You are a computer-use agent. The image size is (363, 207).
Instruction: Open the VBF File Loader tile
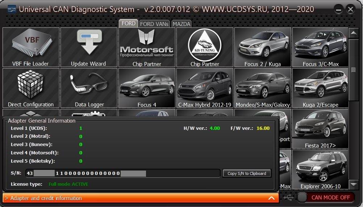point(31,47)
